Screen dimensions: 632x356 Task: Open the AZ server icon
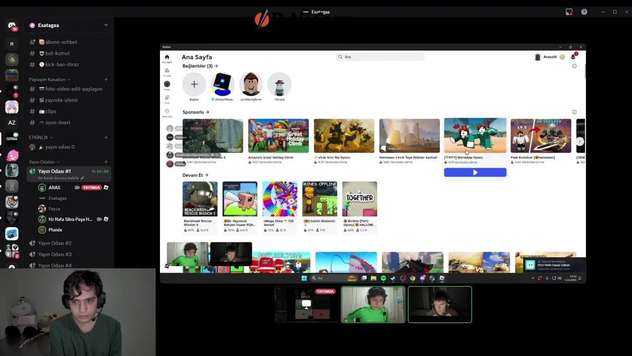[x=12, y=123]
